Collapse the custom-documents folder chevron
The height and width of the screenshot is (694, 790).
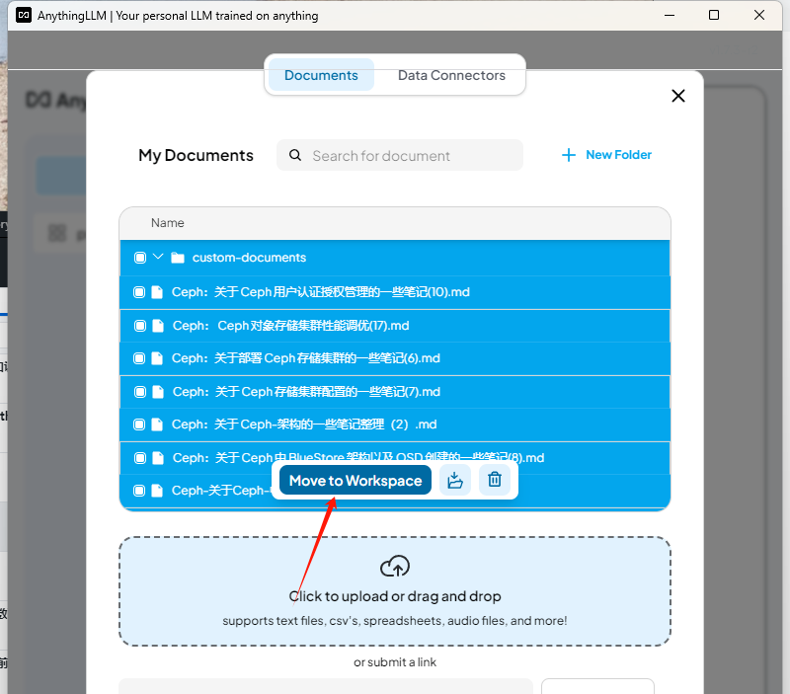click(158, 257)
